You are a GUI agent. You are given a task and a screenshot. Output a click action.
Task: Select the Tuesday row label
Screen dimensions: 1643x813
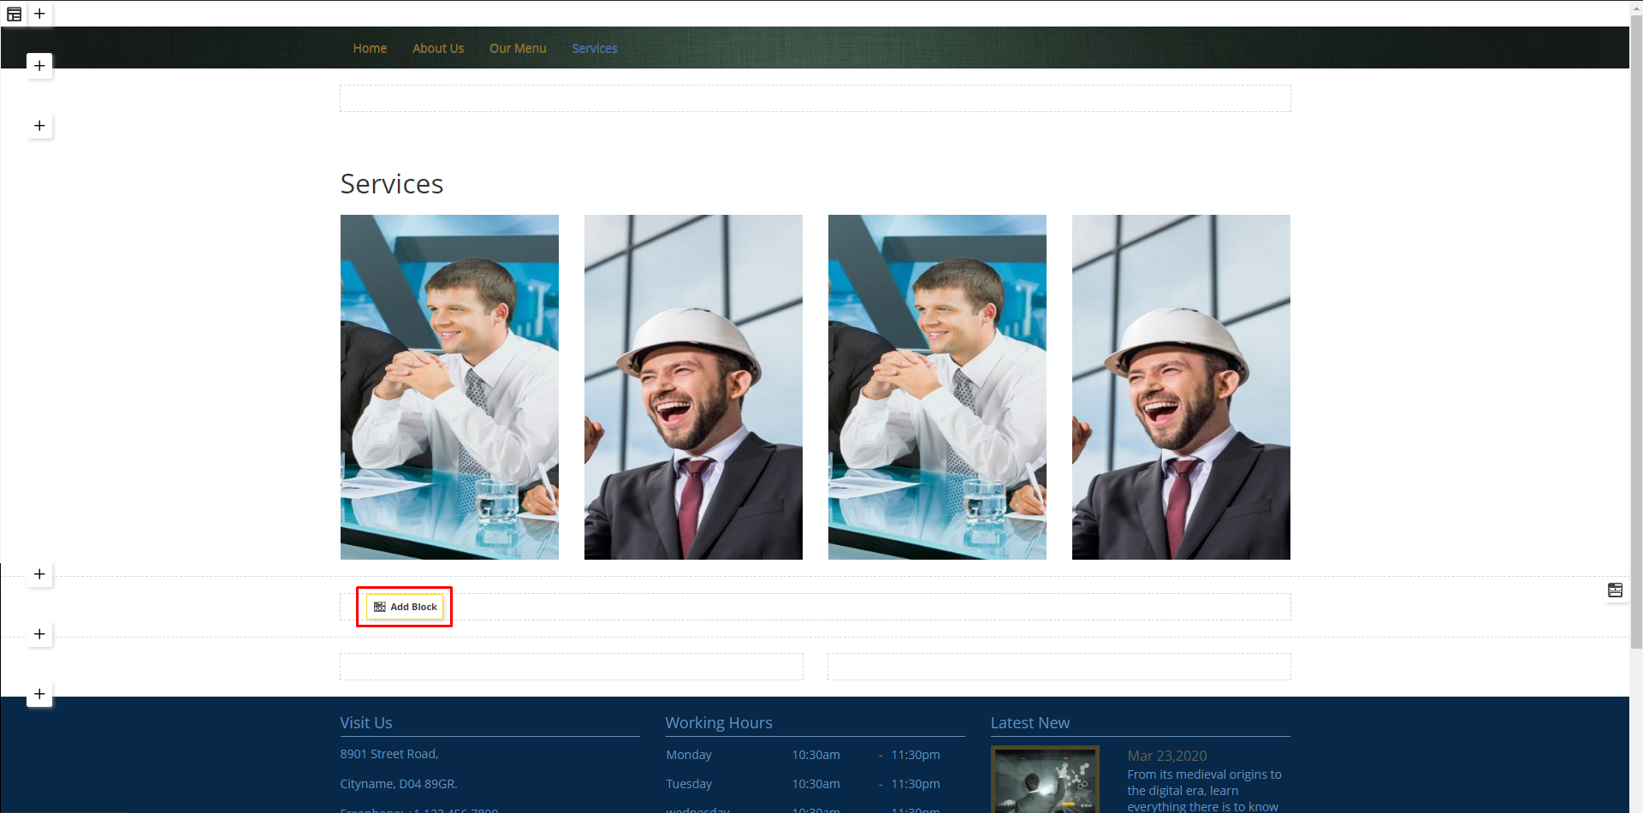coord(689,784)
